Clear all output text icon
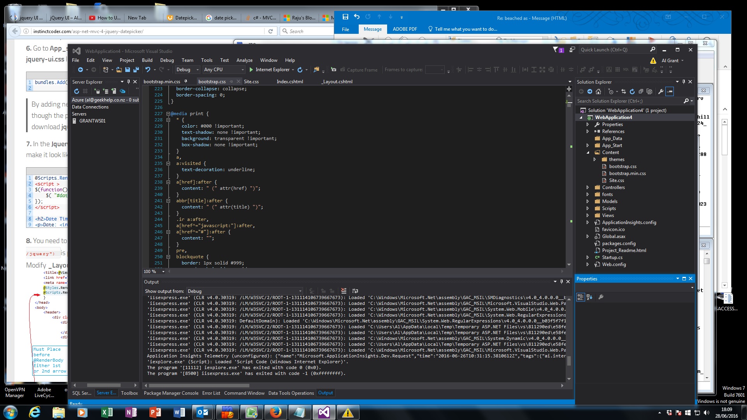747x420 pixels. pos(344,291)
